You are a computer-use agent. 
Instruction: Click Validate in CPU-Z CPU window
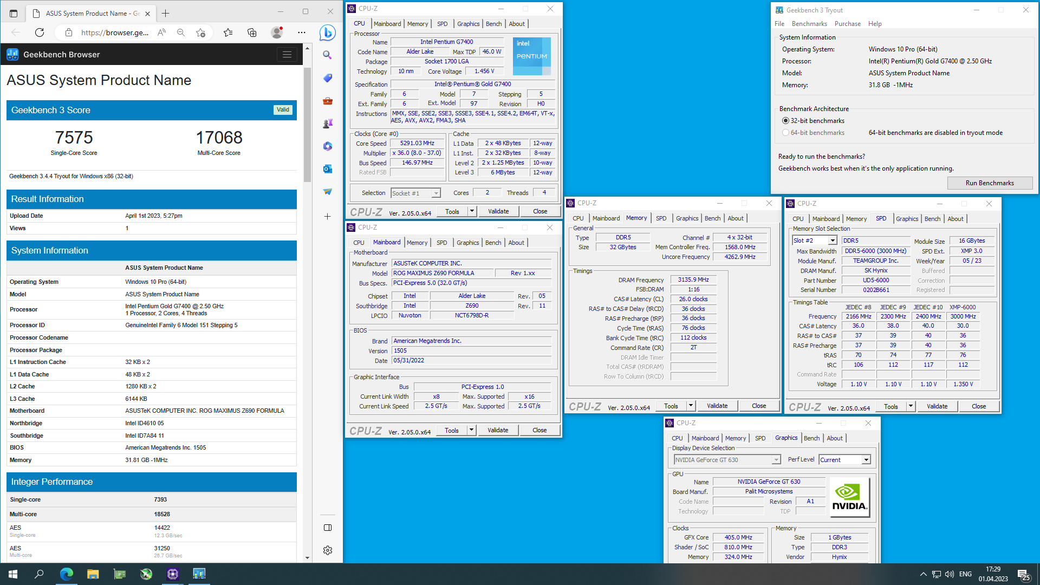pyautogui.click(x=498, y=211)
